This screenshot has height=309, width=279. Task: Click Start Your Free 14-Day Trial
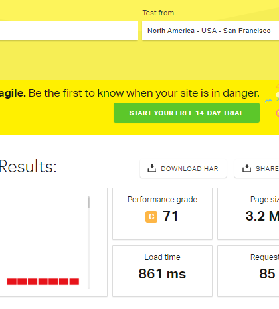187,113
